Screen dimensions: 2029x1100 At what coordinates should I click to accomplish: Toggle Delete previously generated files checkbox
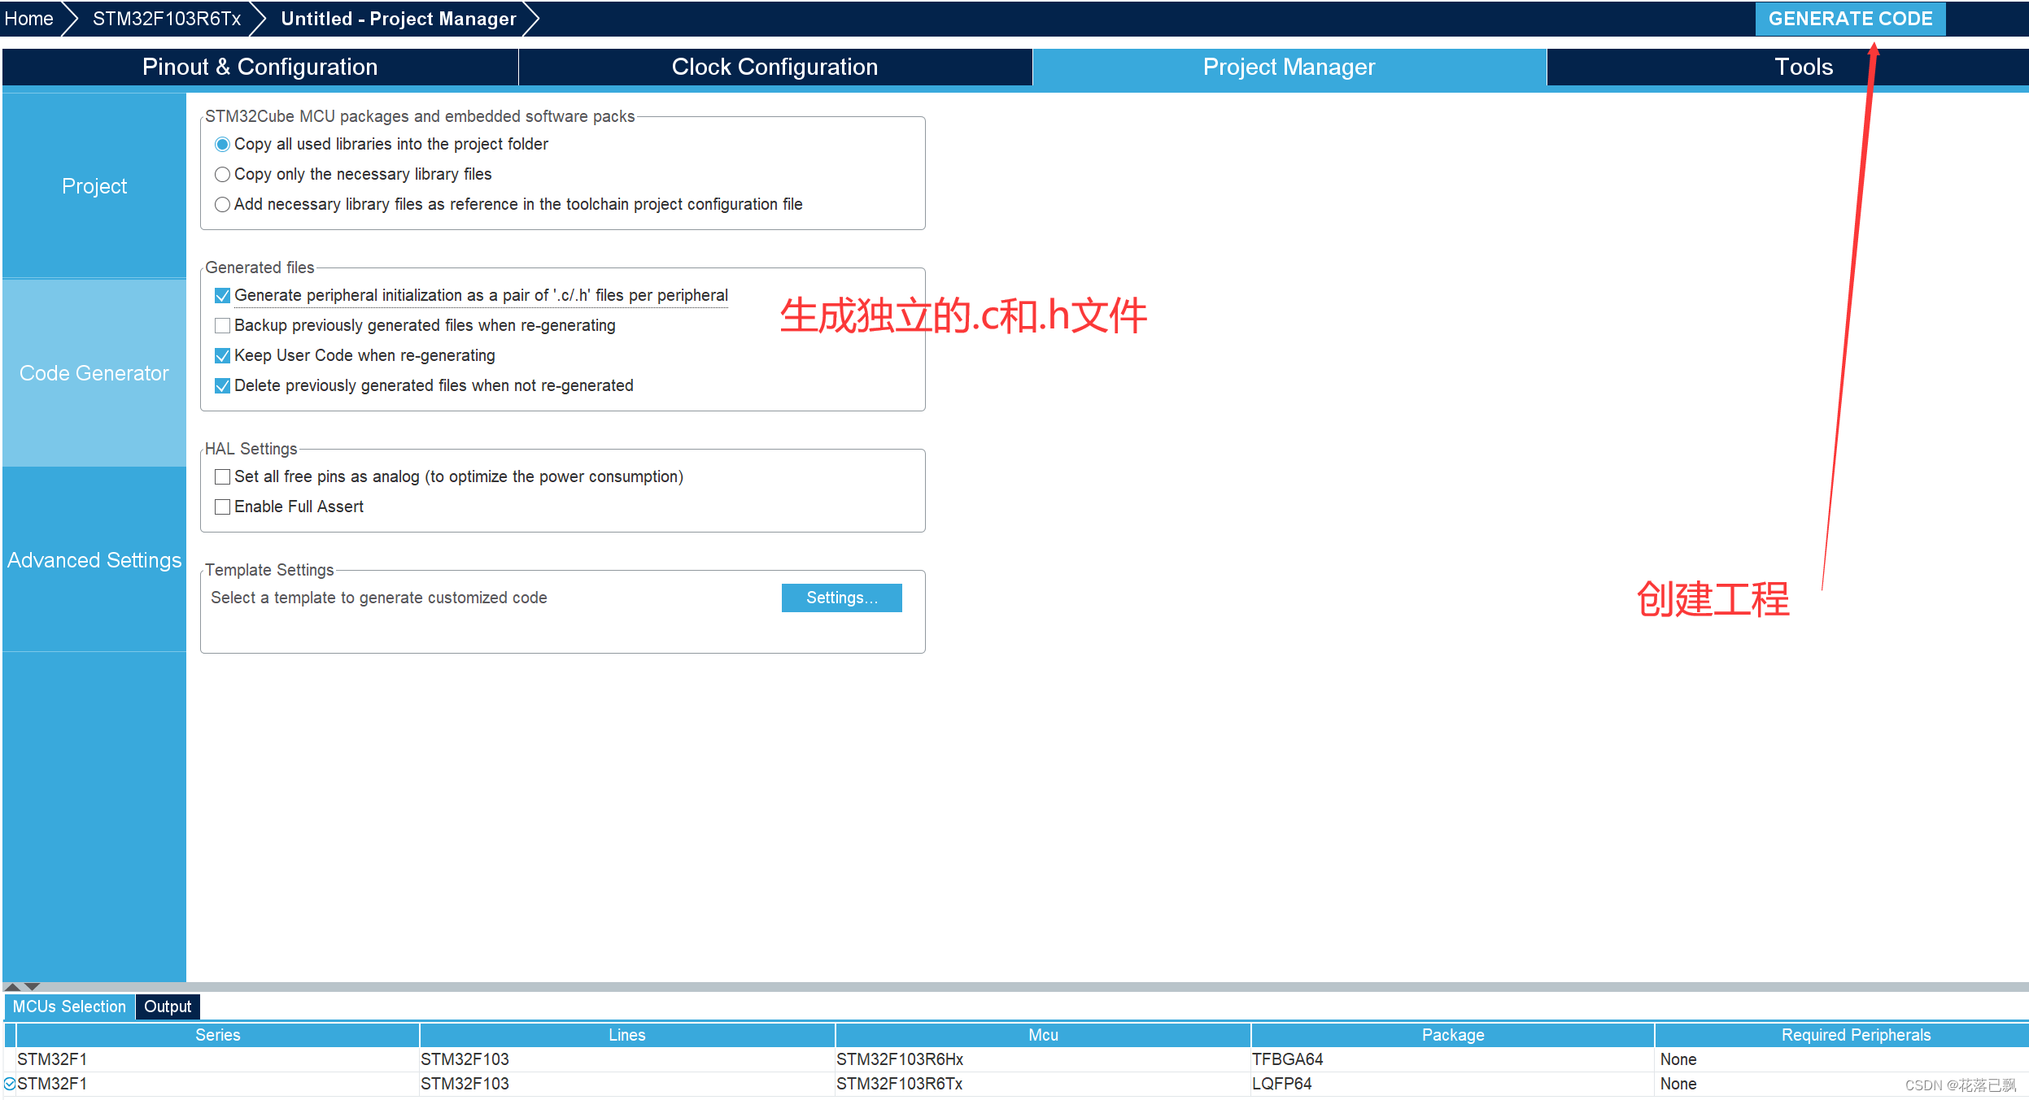click(222, 386)
